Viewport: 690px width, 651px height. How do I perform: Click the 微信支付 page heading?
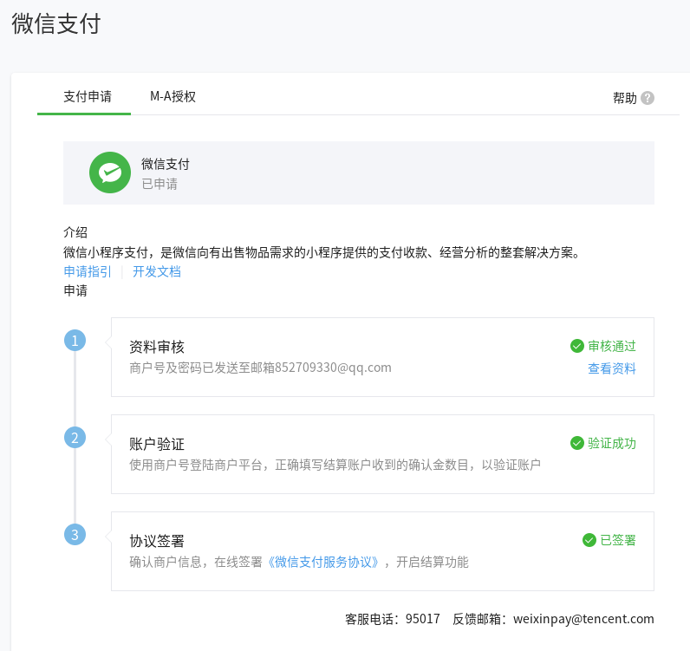point(56,23)
